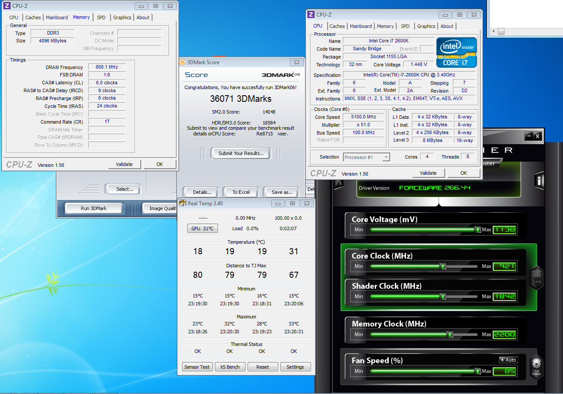The height and width of the screenshot is (394, 563).
Task: Open Graphics tab in the left CPU-Z window
Action: point(122,17)
